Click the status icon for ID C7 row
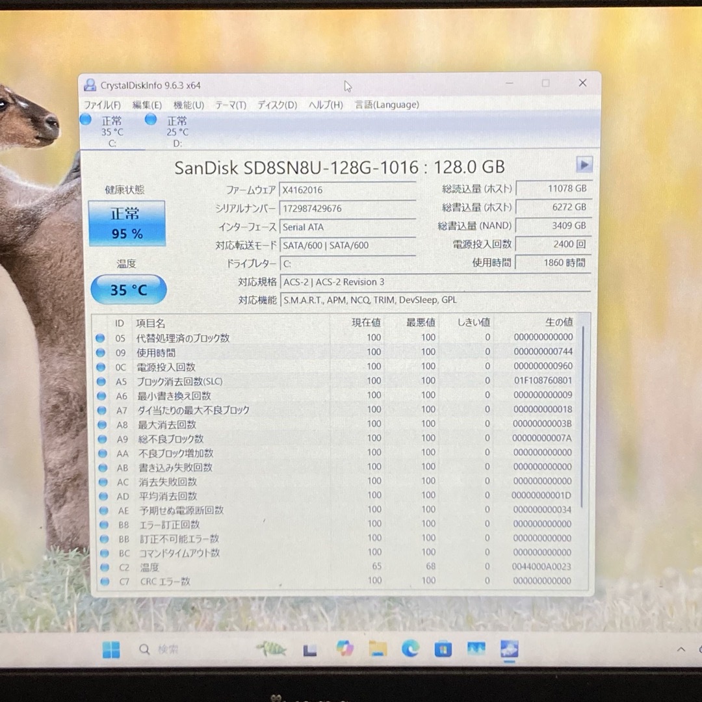 (105, 582)
